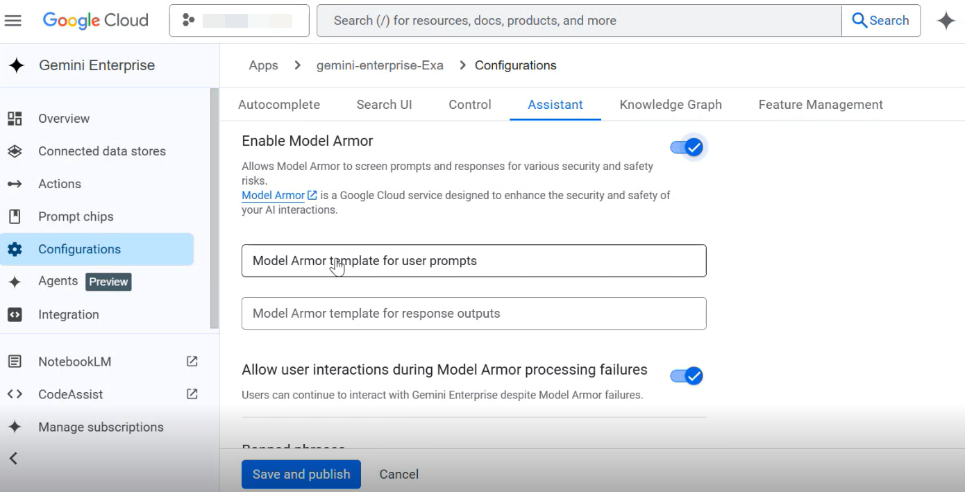
Task: Open the hamburger navigation menu
Action: [13, 21]
